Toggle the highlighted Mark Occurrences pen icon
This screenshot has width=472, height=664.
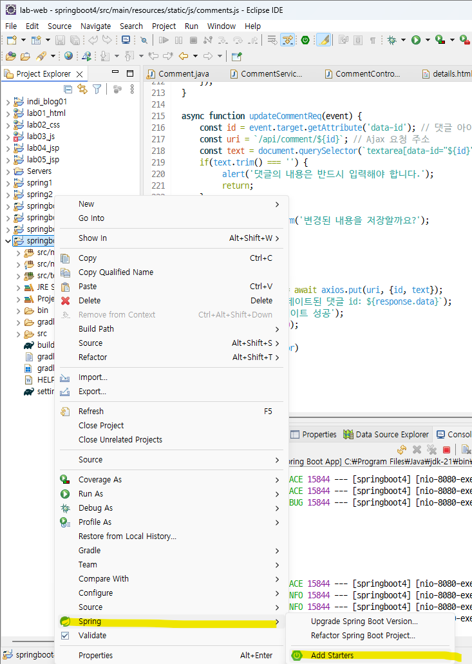click(x=324, y=40)
